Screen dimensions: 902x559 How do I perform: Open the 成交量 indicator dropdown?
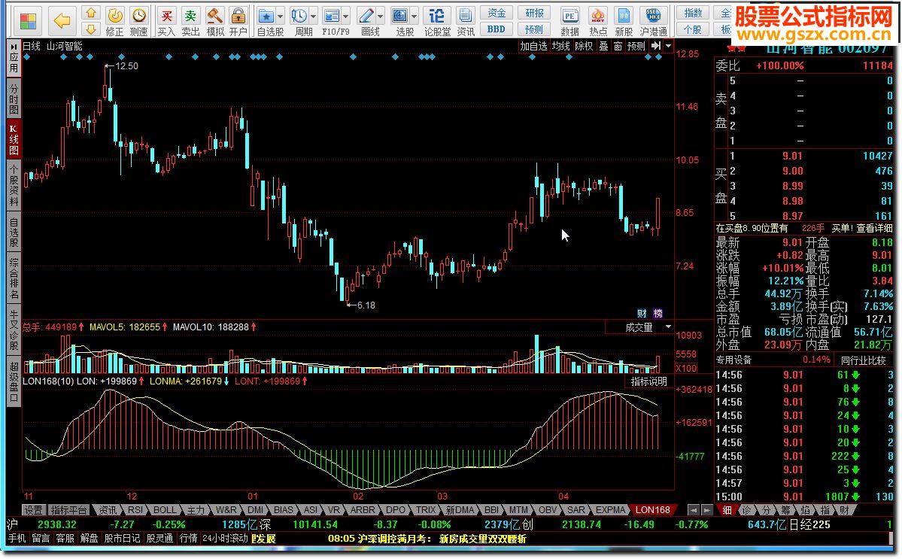pyautogui.click(x=669, y=327)
